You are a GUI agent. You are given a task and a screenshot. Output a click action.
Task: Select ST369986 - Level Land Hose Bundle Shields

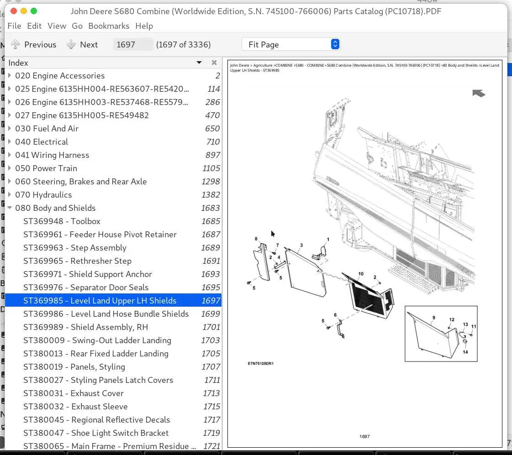pyautogui.click(x=113, y=314)
